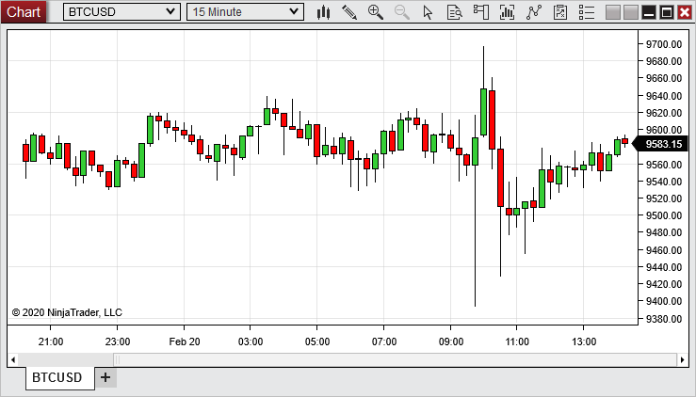Click the zoom out magnifier

(402, 12)
